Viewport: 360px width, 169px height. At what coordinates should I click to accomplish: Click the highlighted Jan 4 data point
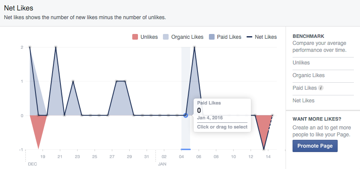pyautogui.click(x=186, y=115)
